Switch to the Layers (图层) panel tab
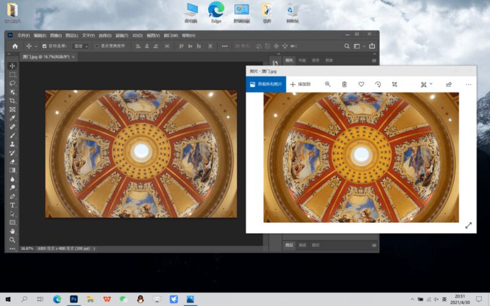 pos(289,245)
